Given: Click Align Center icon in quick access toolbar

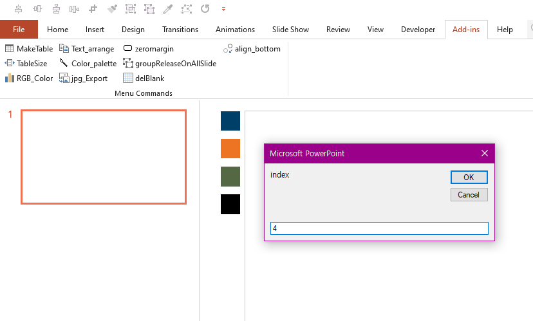Looking at the screenshot, I should point(19,9).
